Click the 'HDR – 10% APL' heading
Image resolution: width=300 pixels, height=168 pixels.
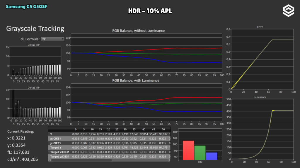tap(150, 11)
